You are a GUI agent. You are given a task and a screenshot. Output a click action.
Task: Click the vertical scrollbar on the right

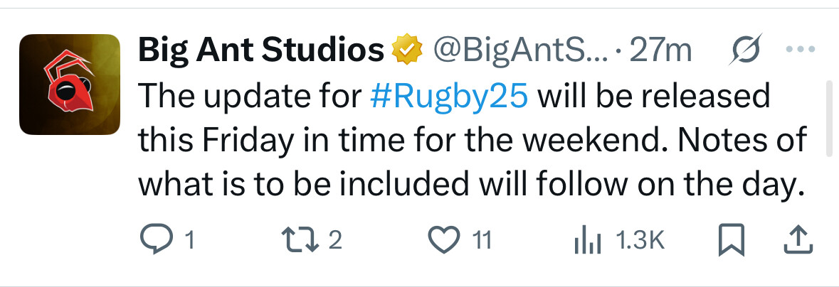tap(828, 118)
